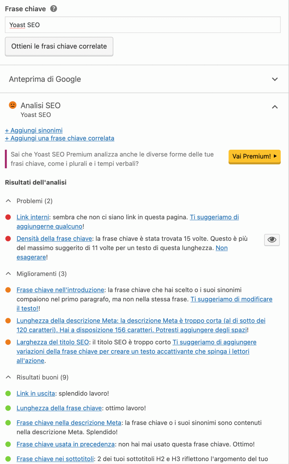This screenshot has height=464, width=289.
Task: Click the Aggiungi sinonimi link
Action: pyautogui.click(x=34, y=130)
